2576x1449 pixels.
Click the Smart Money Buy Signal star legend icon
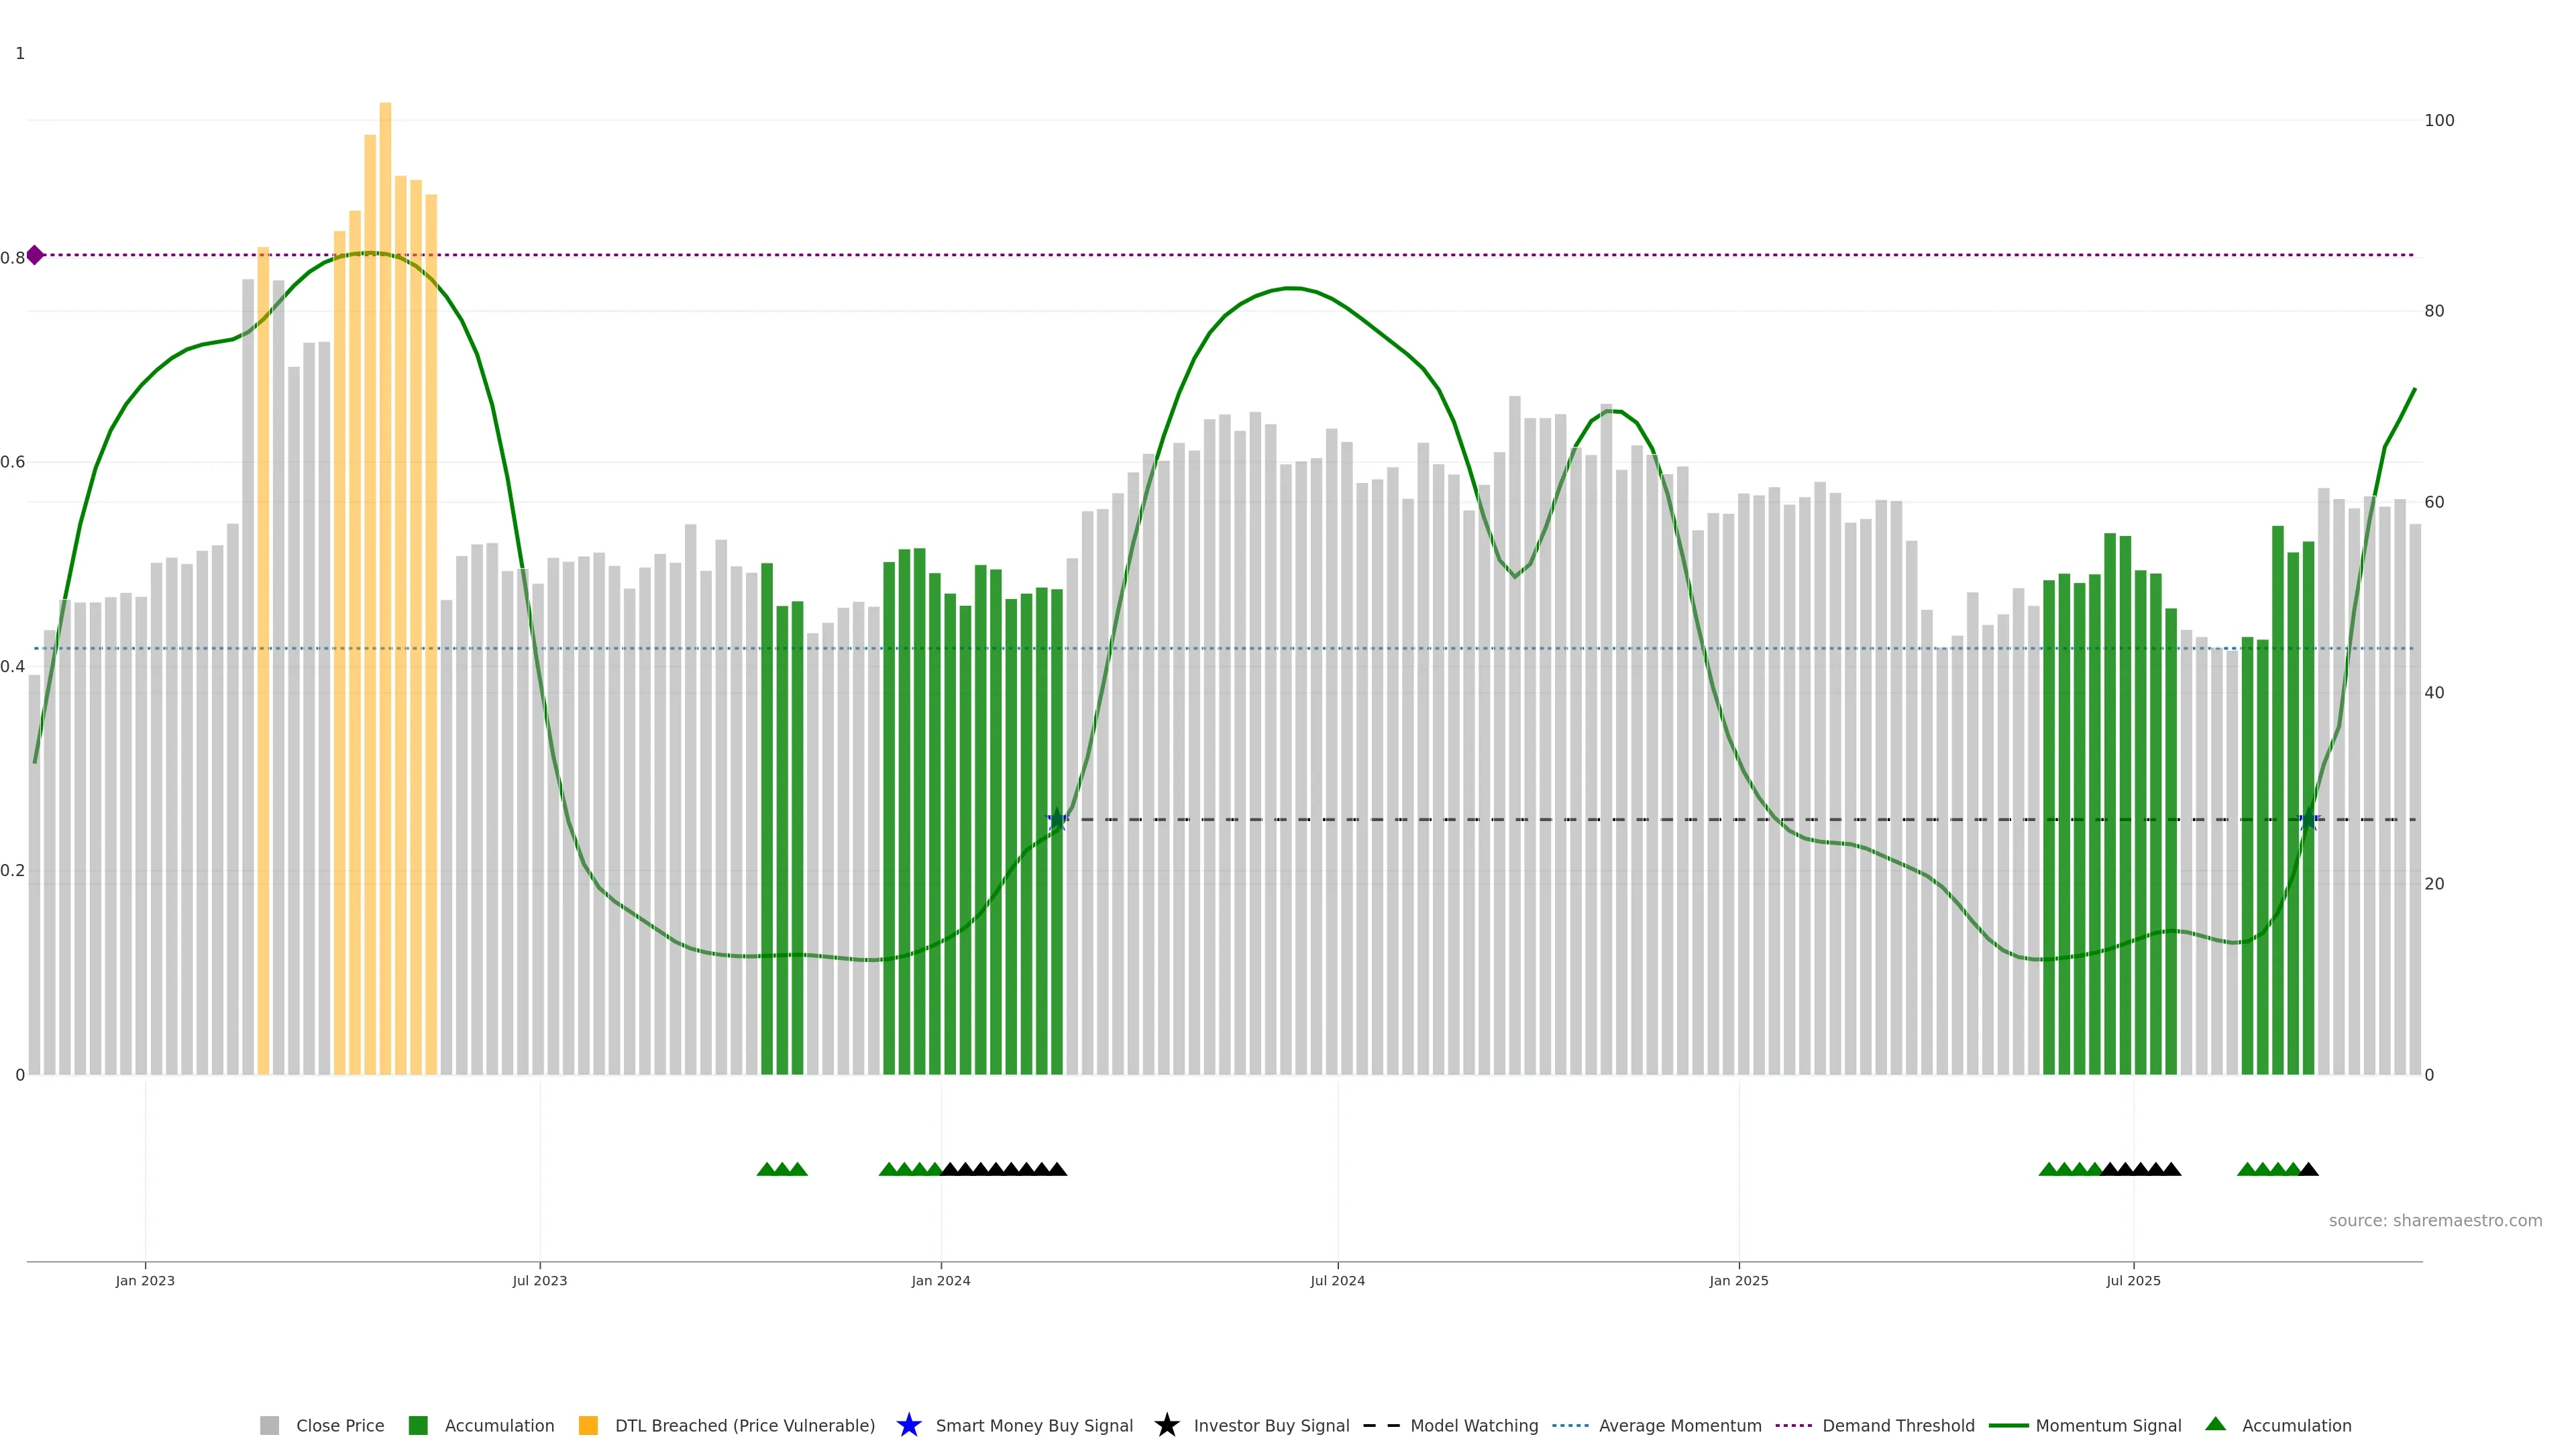click(908, 1425)
